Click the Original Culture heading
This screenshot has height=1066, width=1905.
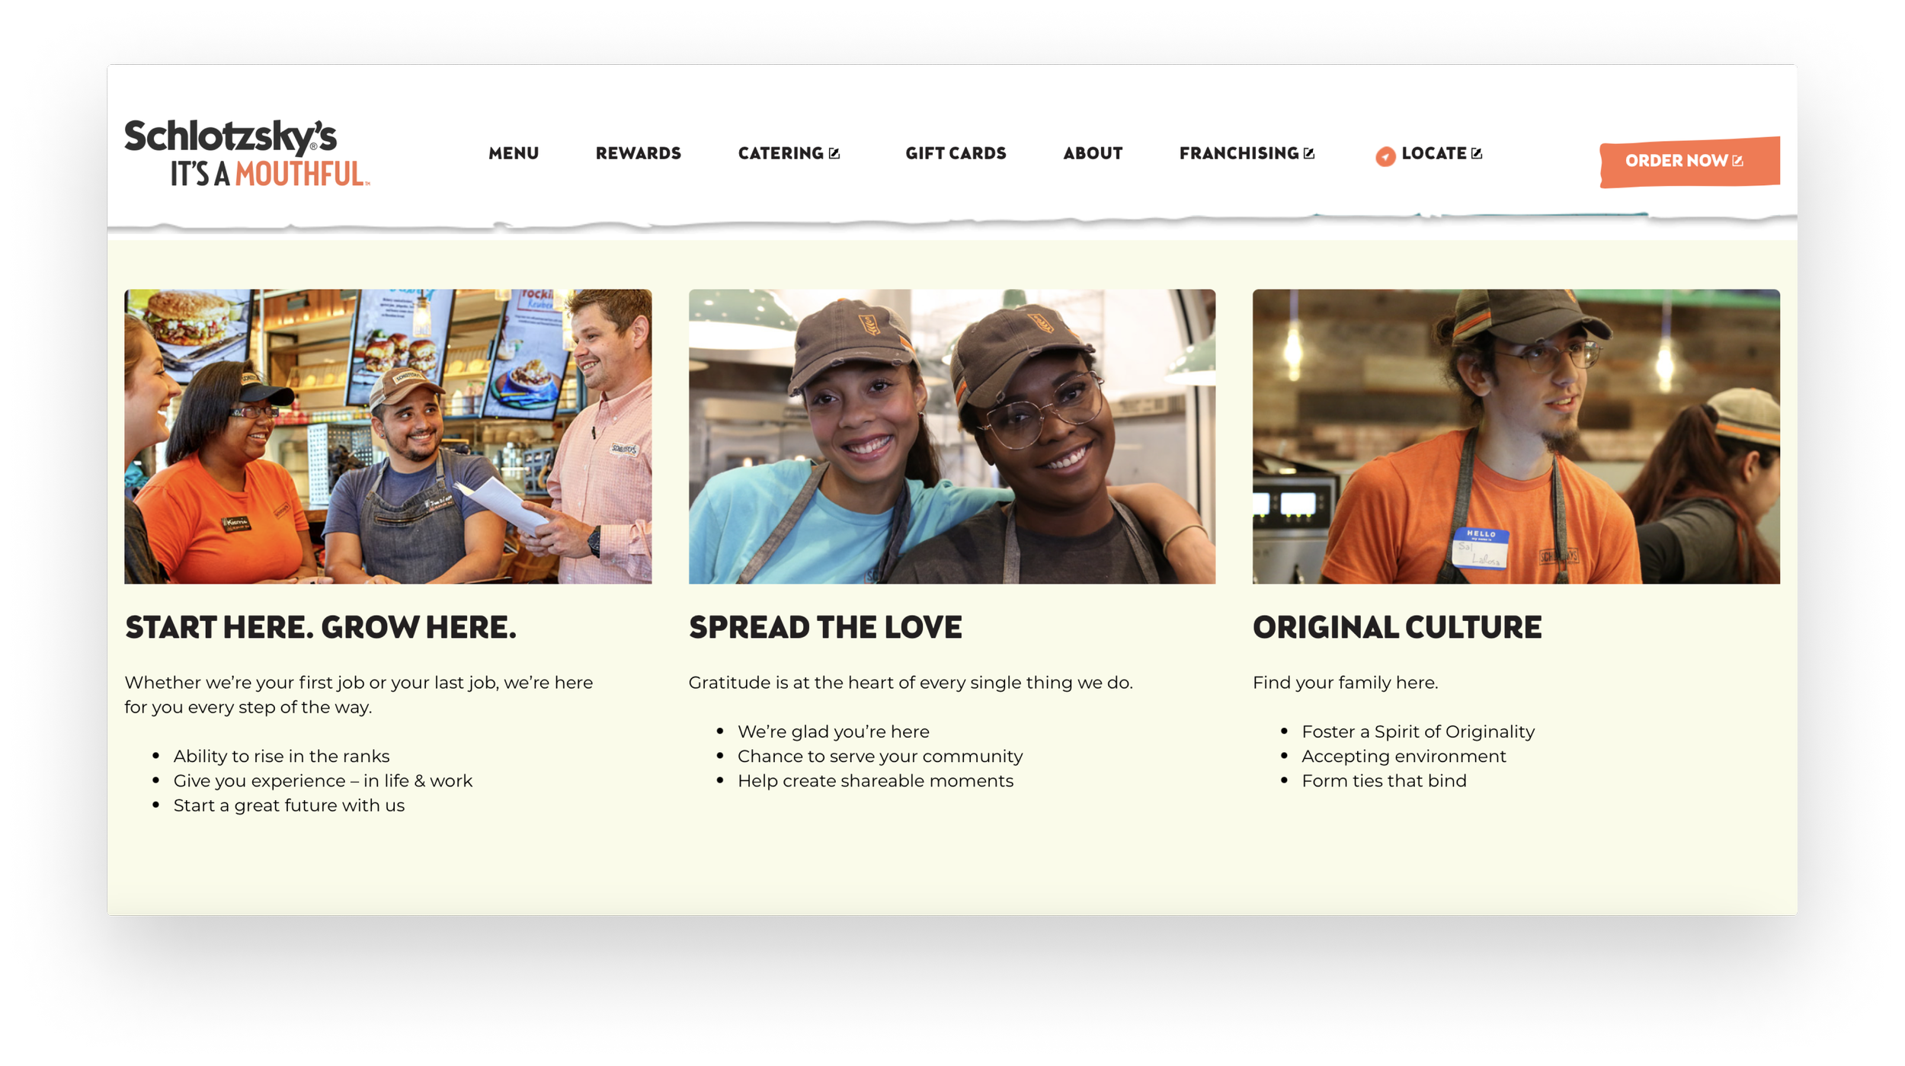1398,627
